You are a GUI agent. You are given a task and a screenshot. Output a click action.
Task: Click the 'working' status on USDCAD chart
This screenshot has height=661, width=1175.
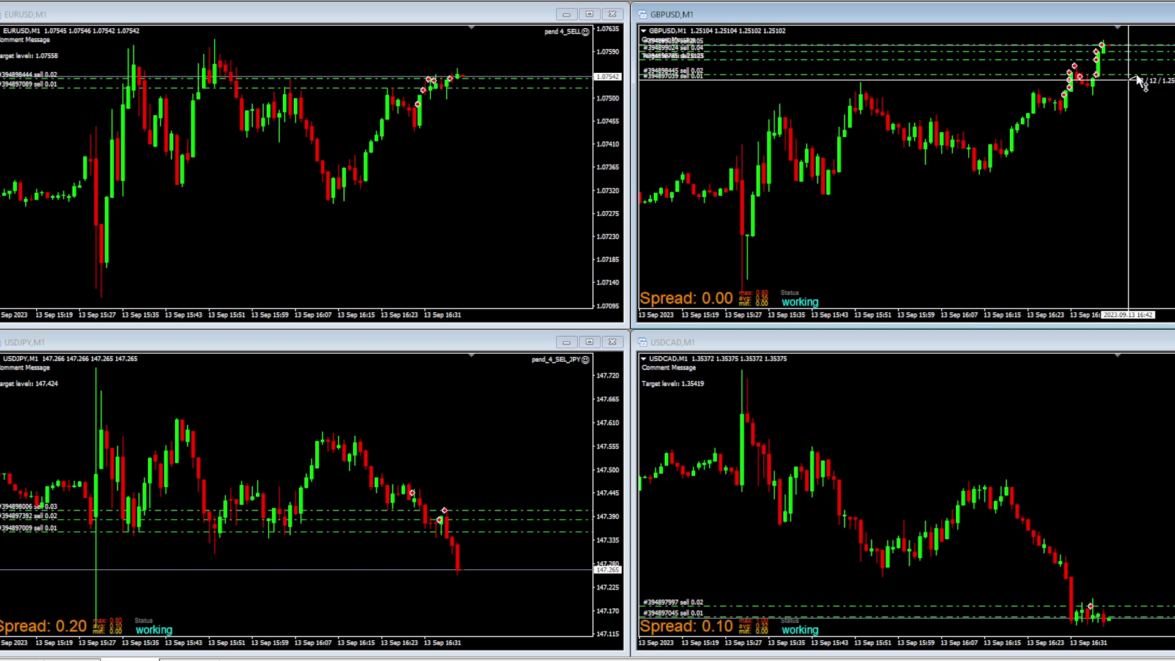pyautogui.click(x=800, y=630)
